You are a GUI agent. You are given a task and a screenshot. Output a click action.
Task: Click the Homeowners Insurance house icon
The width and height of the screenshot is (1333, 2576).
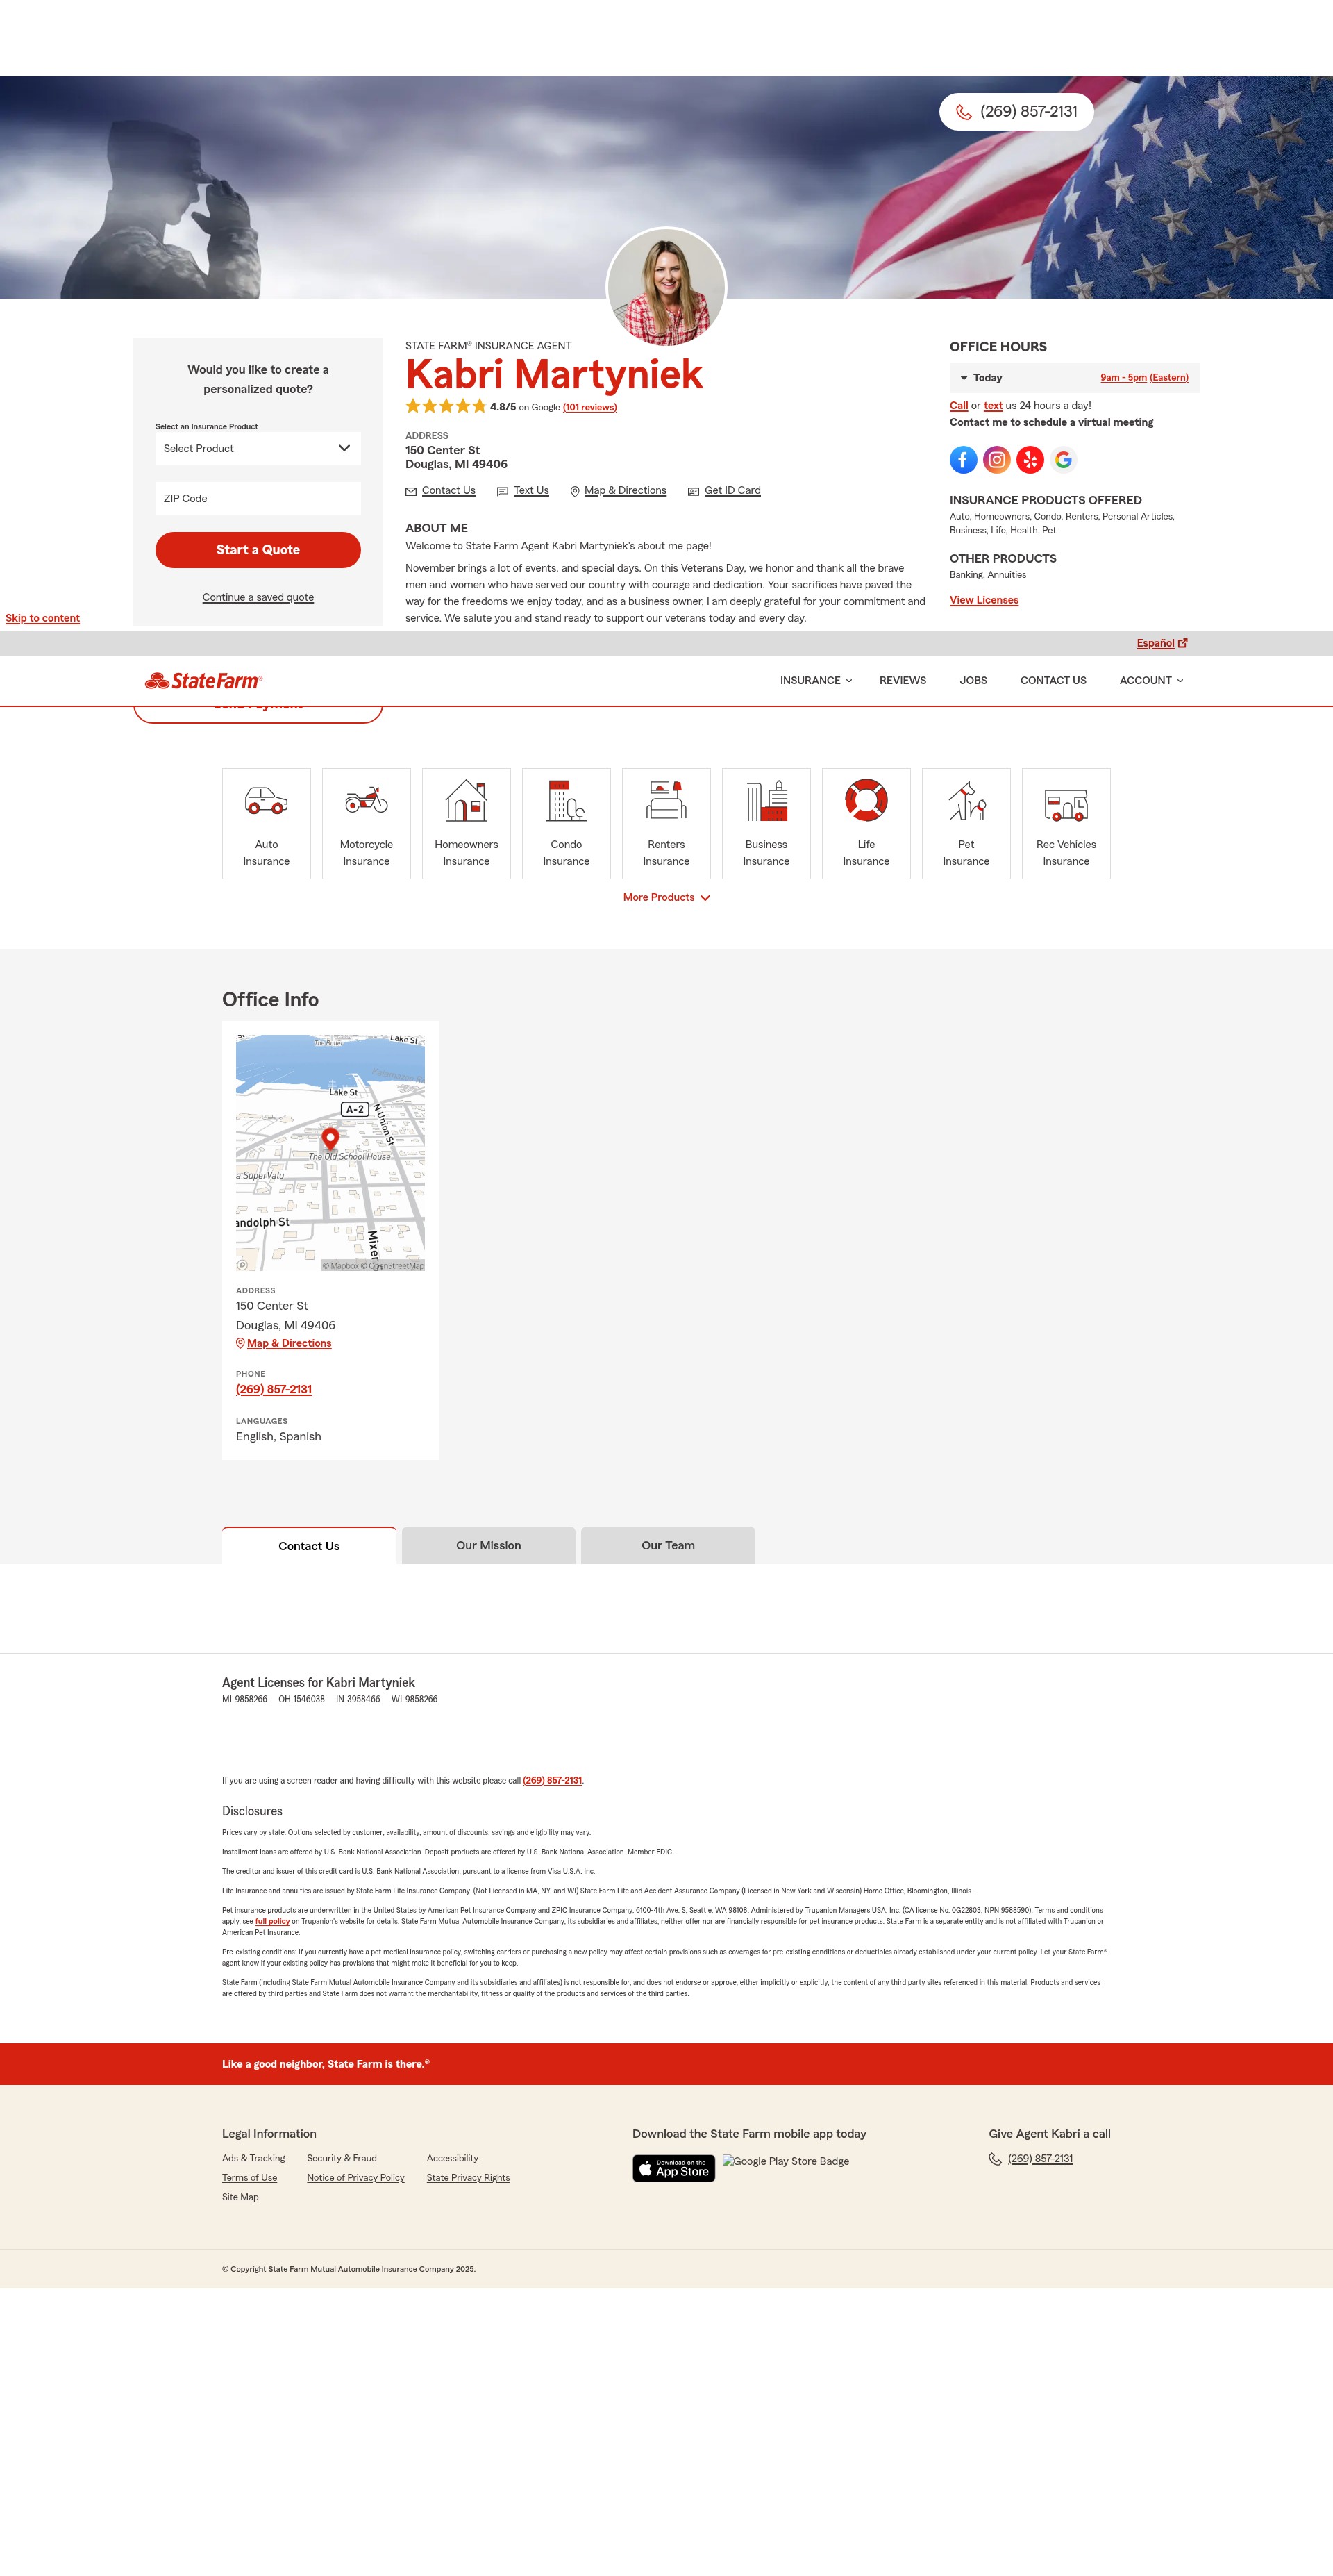[466, 800]
